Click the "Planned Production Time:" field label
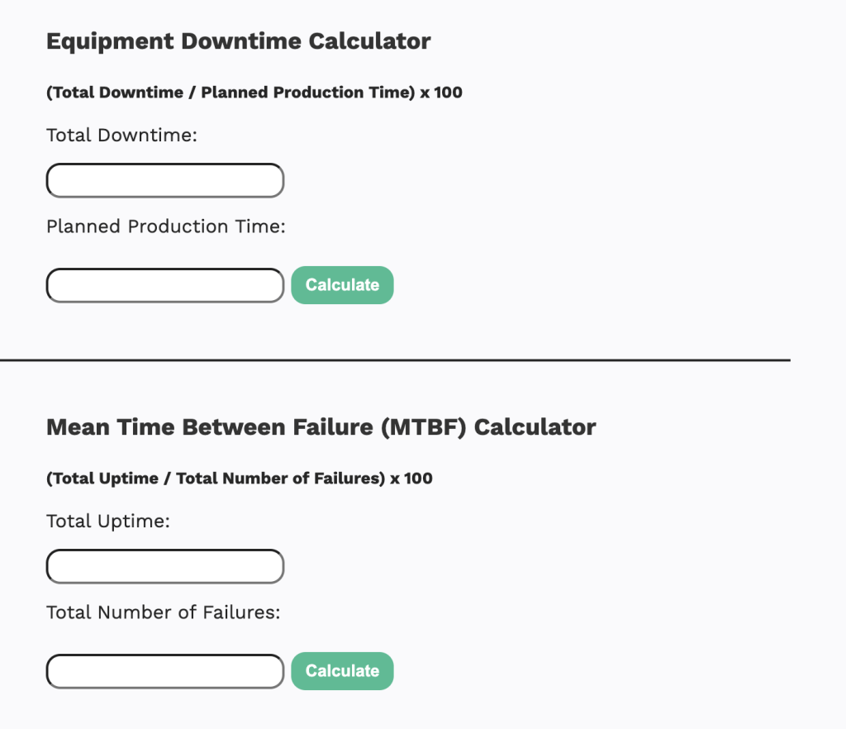 (x=165, y=226)
